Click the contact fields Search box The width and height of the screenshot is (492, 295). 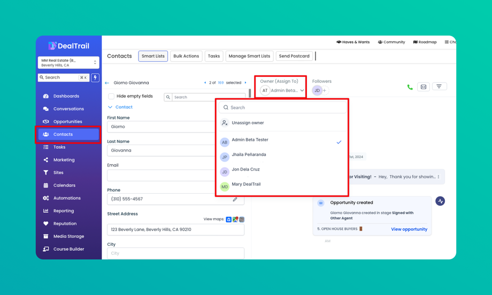tap(205, 97)
